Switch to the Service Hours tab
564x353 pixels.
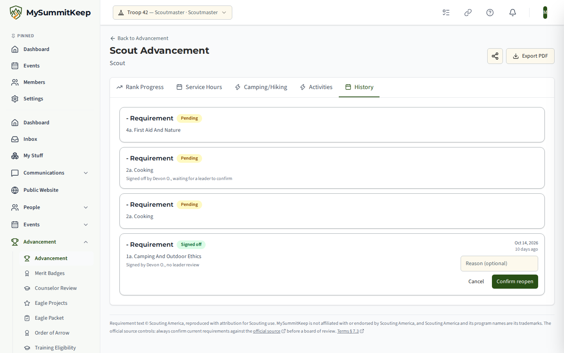199,87
